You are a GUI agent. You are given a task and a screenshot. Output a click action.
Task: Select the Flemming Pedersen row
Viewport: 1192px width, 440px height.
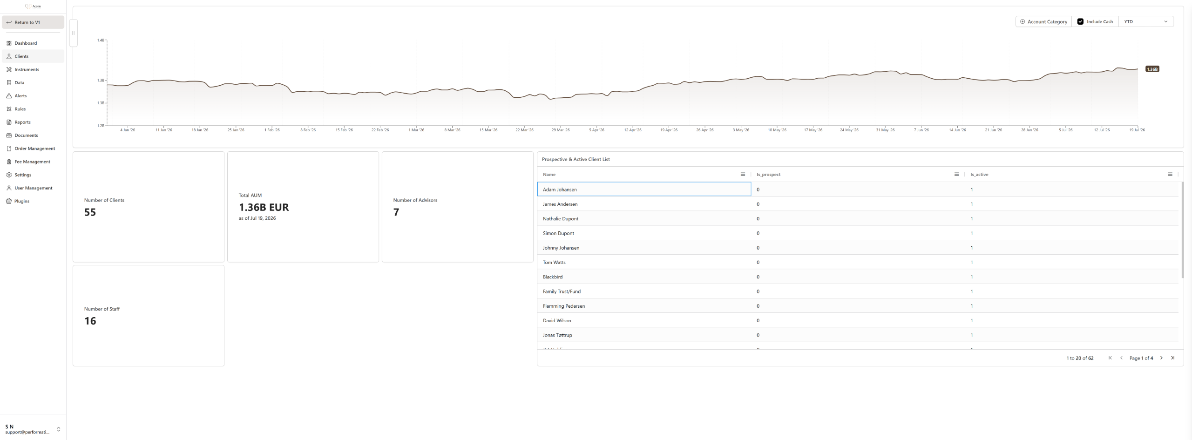858,306
